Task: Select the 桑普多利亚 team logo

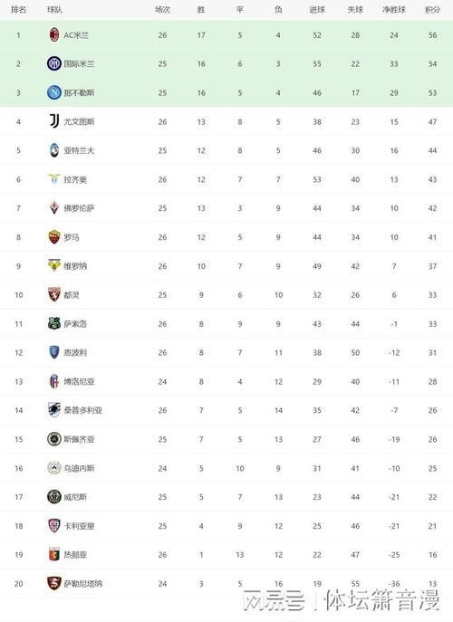Action: tap(54, 410)
